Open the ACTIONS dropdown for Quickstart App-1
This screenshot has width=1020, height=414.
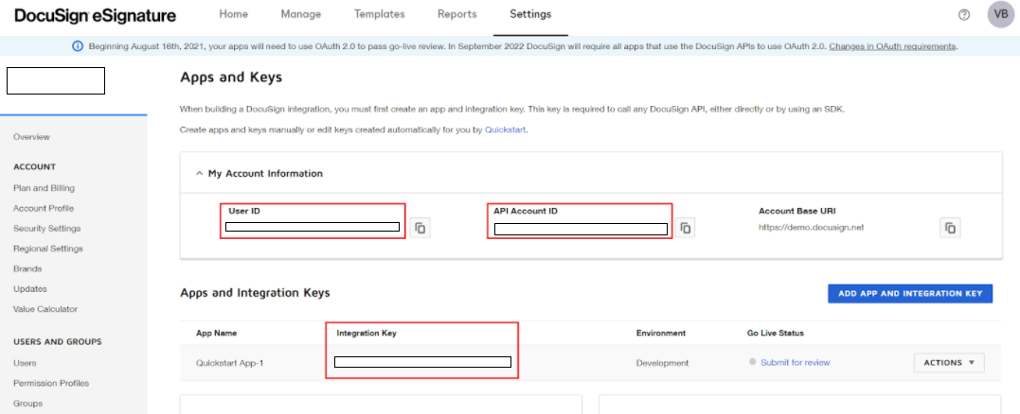click(949, 363)
